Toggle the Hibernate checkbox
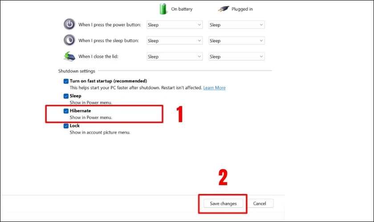The image size is (374, 222). click(x=66, y=111)
